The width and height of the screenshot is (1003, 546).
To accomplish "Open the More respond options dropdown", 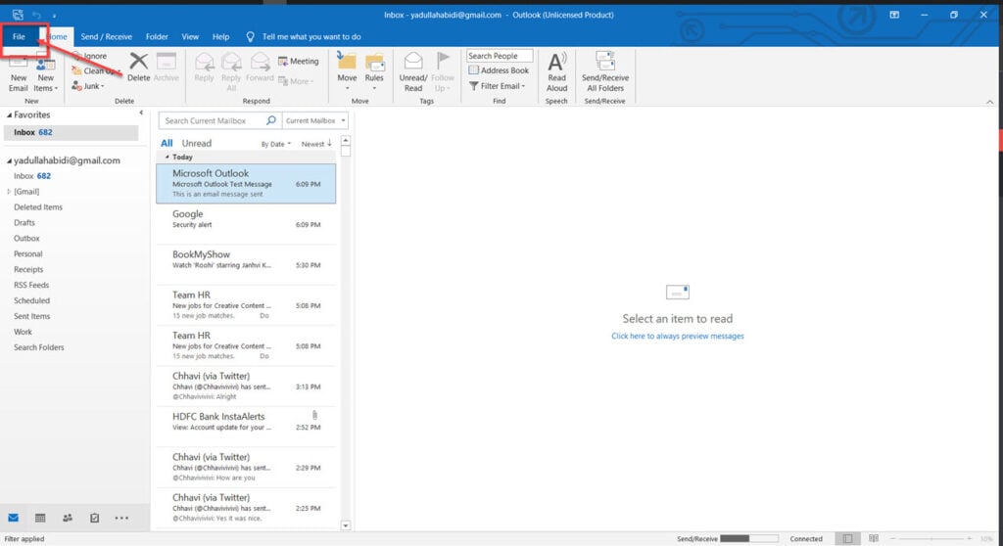I will click(296, 81).
